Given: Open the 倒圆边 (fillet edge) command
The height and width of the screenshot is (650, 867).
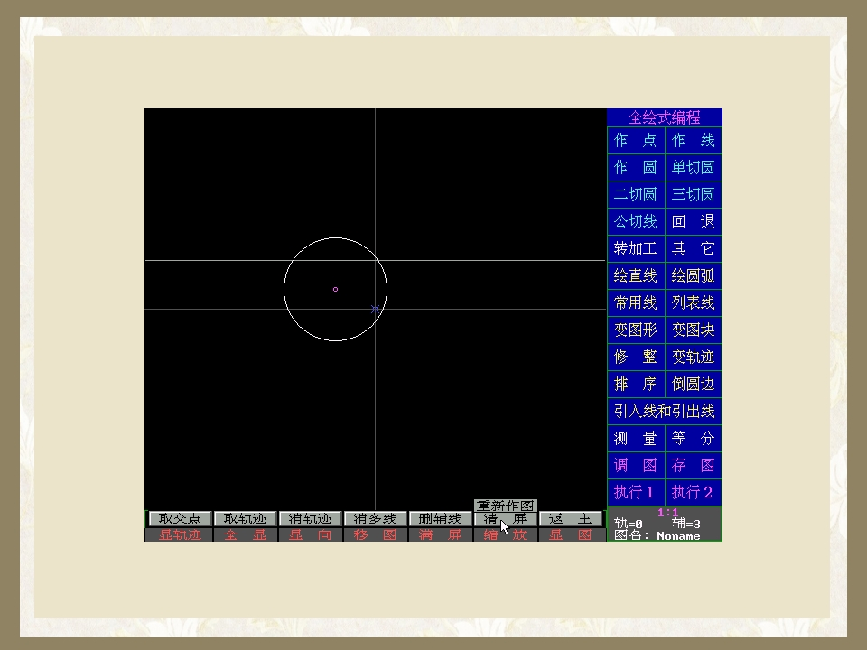Looking at the screenshot, I should 694,385.
